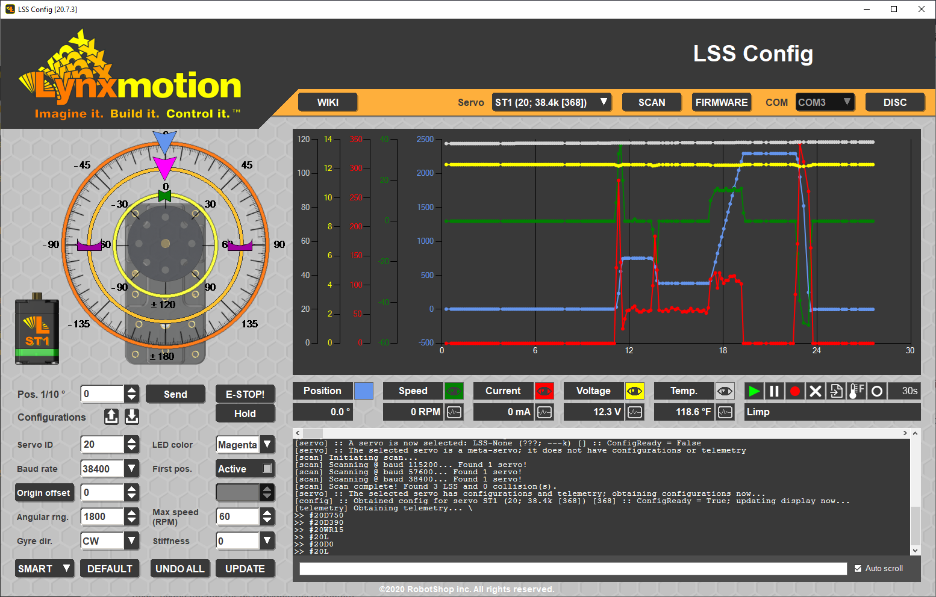The height and width of the screenshot is (597, 936).
Task: Toggle Temp. trace visibility (gray eye)
Action: point(725,391)
